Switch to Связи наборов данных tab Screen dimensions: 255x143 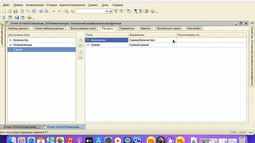point(49,28)
